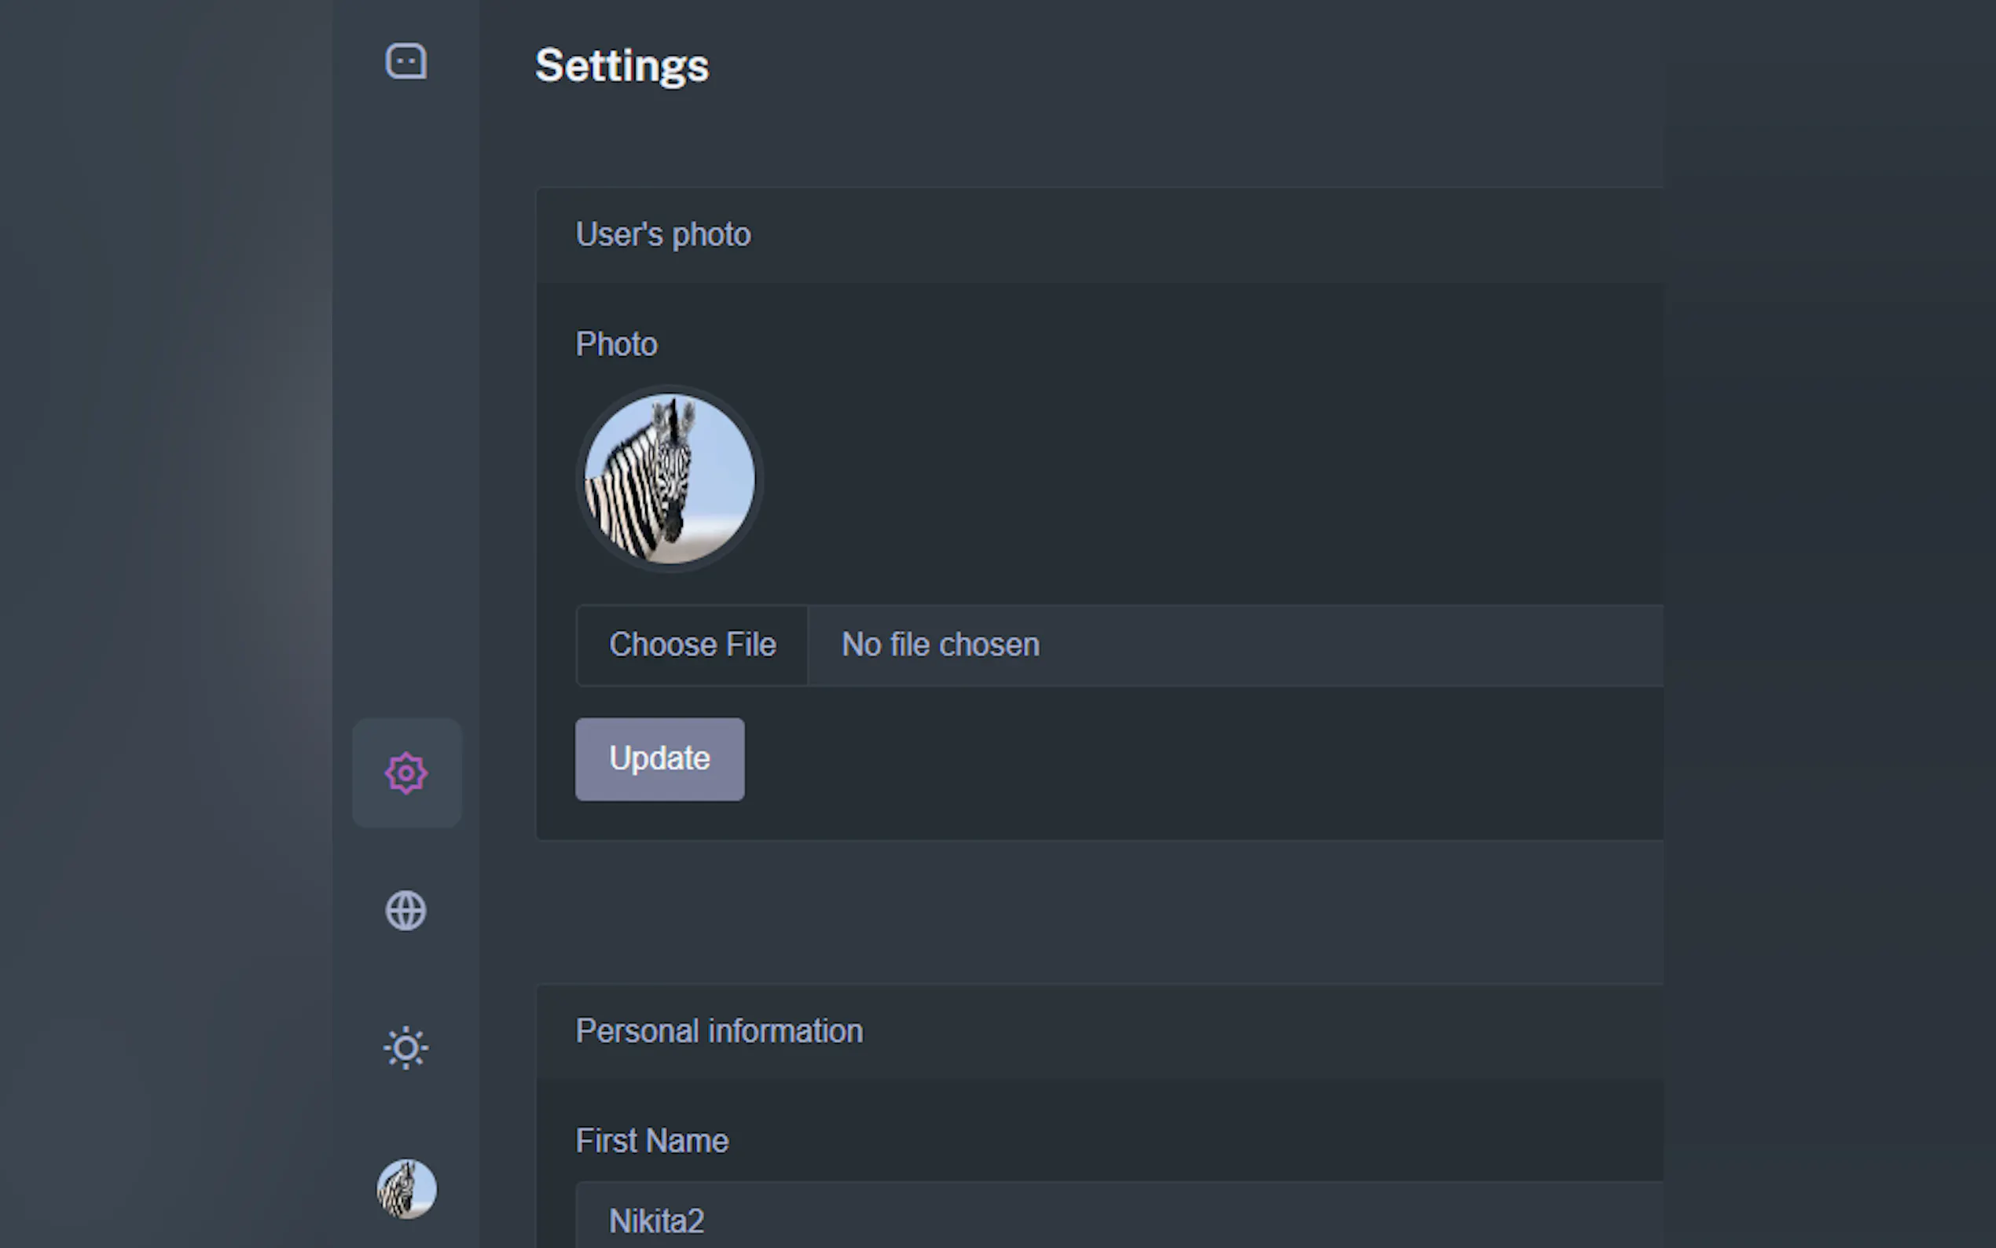
Task: Click the First Name label
Action: (x=652, y=1140)
